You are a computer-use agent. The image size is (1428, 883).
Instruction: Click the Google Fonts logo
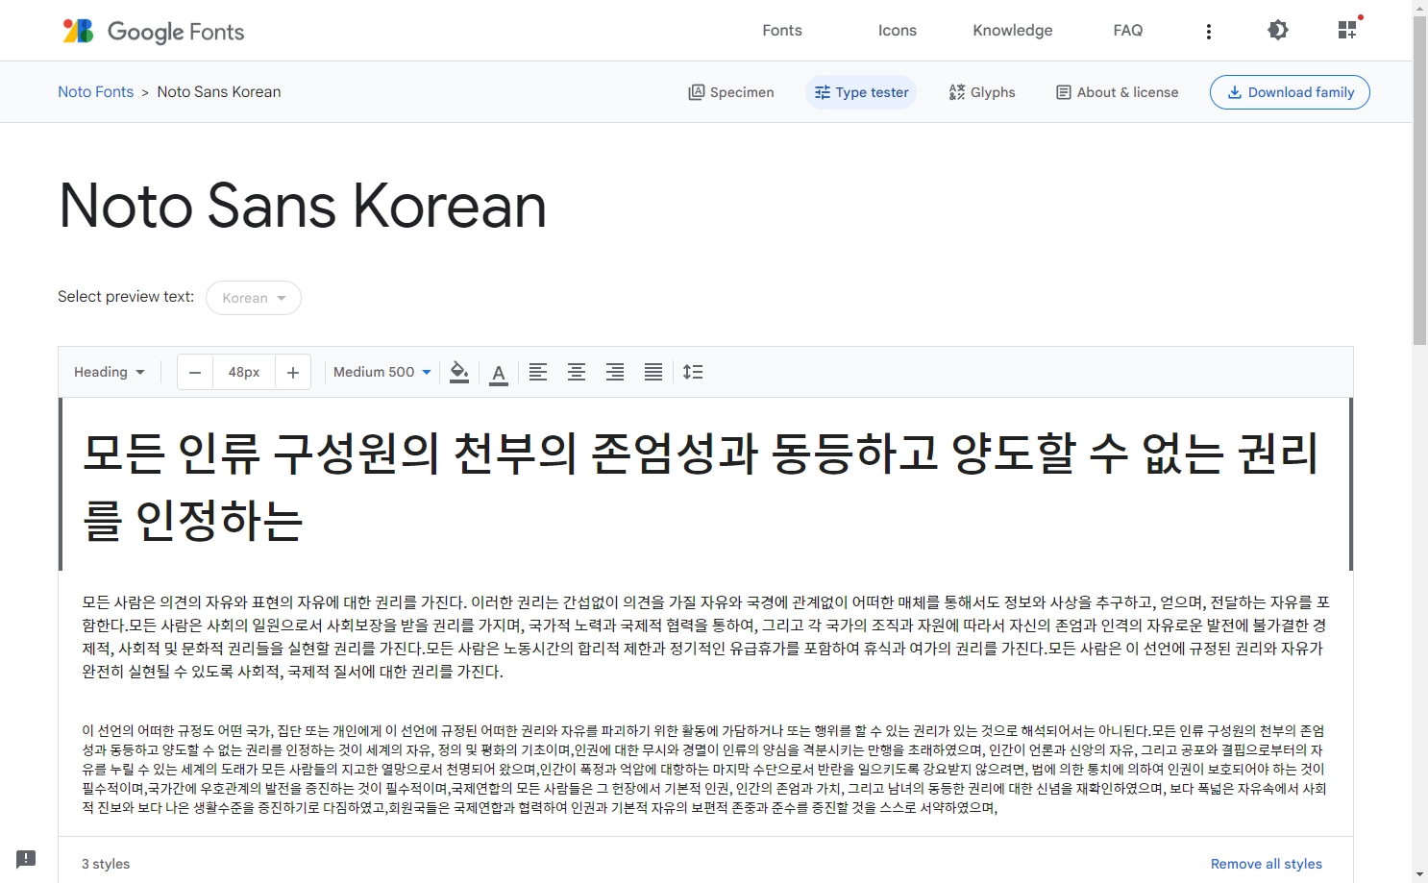coord(154,31)
